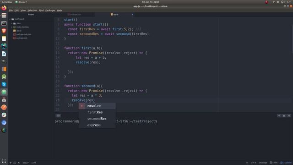Open Firefox from the Ubuntu dock
Image resolution: width=293 pixels, height=165 pixels.
(x=4, y=8)
